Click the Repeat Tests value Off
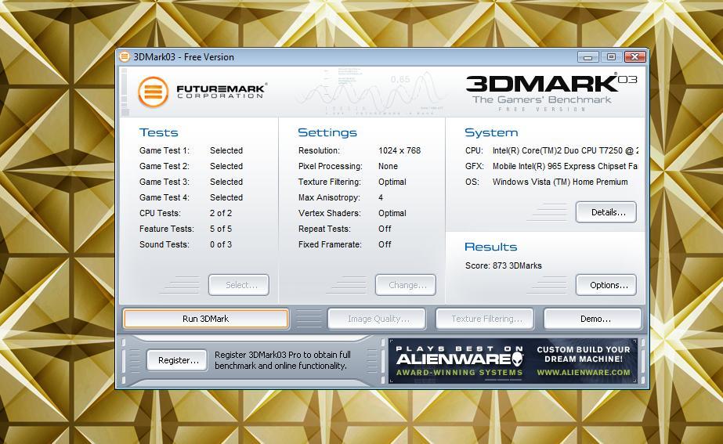 pos(385,229)
